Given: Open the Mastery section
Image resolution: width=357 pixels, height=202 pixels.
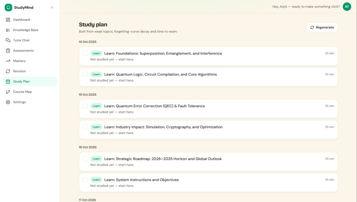Looking at the screenshot, I should (x=30, y=61).
